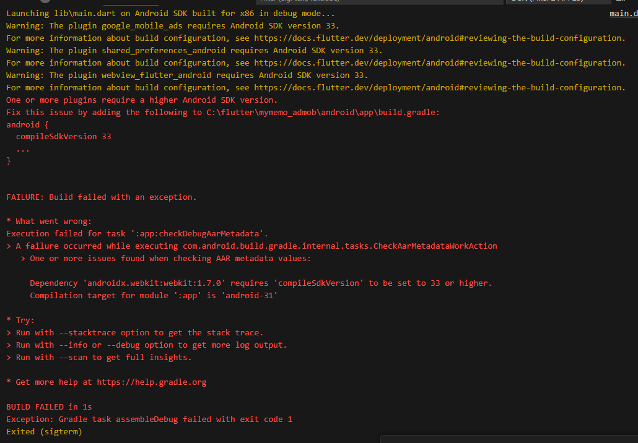This screenshot has width=638, height=443.
Task: Click 'One or more plugins require a higher Android SDK version.'
Action: click(x=142, y=100)
